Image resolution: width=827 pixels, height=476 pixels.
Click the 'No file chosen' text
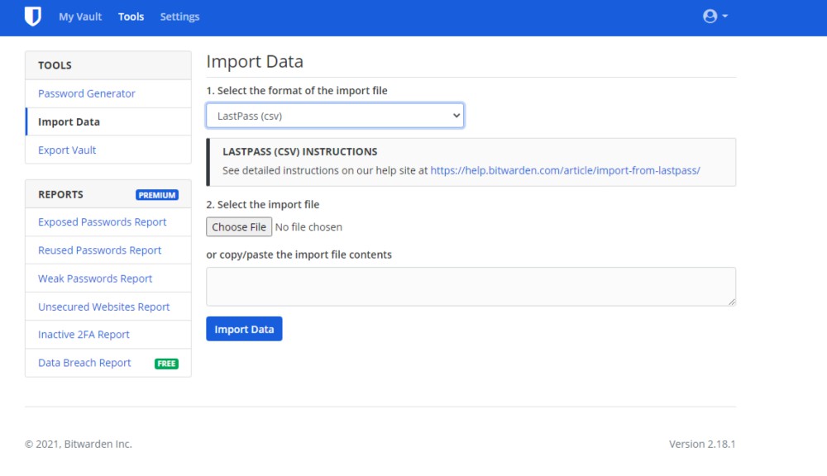click(x=308, y=227)
